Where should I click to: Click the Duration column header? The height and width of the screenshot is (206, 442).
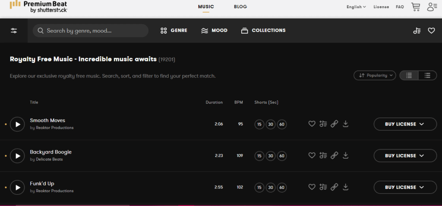coord(214,102)
